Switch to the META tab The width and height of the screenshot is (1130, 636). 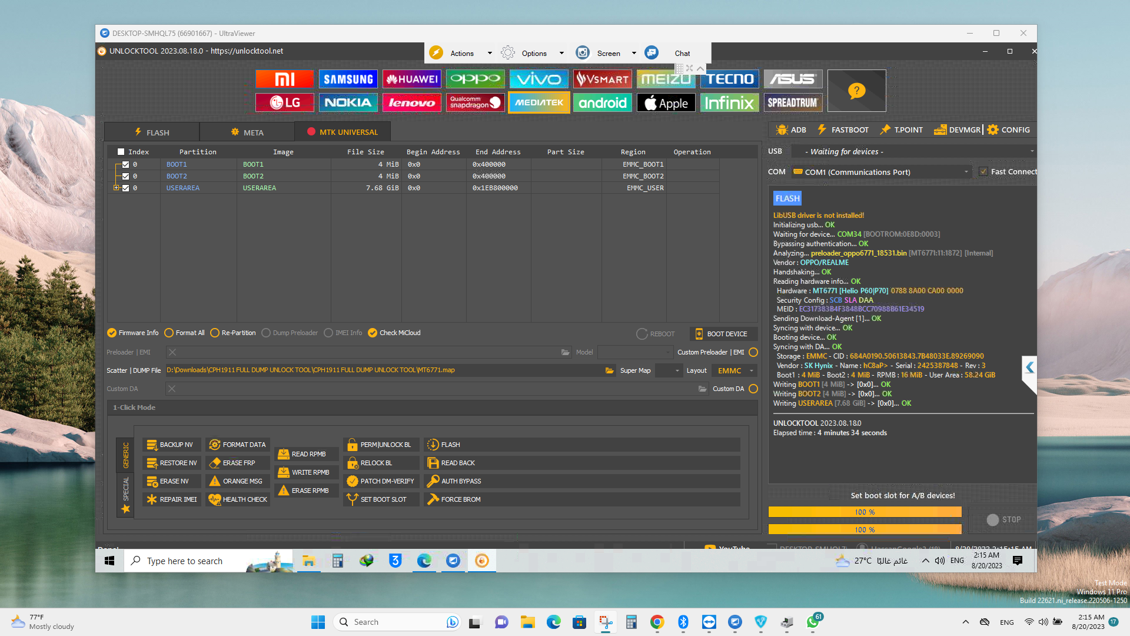pos(247,132)
